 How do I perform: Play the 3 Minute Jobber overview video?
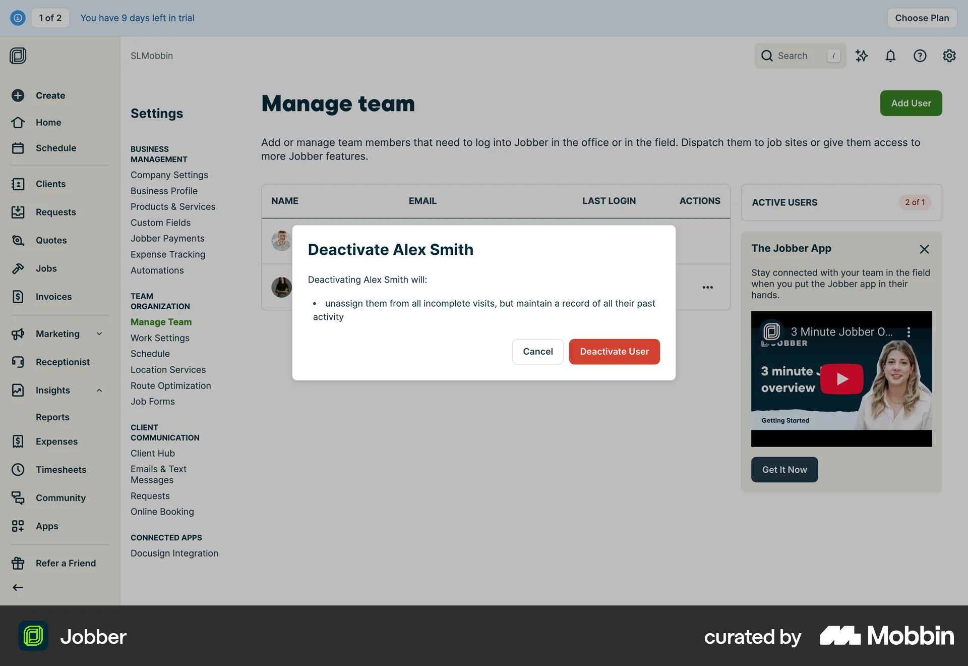(841, 379)
